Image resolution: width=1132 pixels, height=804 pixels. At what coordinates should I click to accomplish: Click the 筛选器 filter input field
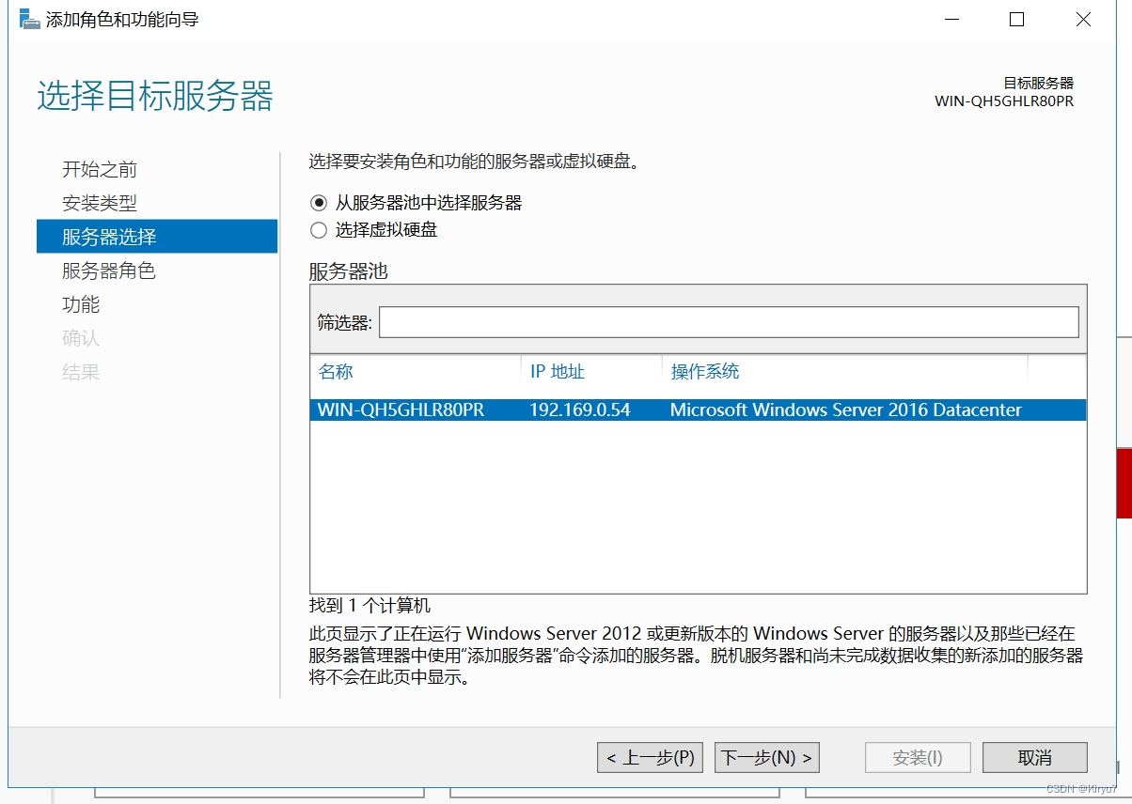tap(728, 322)
